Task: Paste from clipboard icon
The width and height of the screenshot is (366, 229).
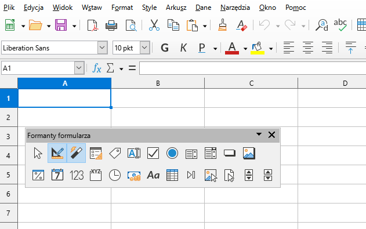Action: [192, 25]
